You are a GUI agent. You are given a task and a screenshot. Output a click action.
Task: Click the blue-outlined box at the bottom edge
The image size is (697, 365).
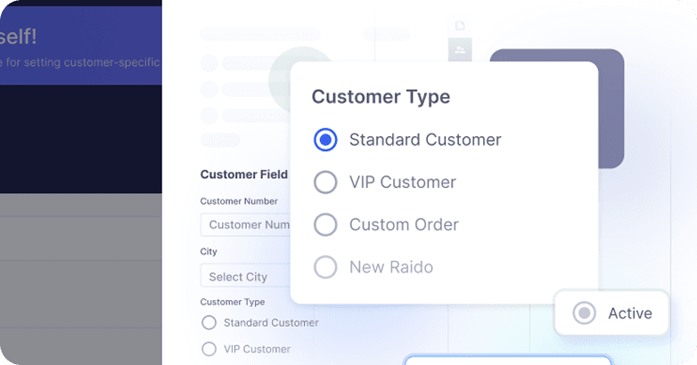(508, 360)
